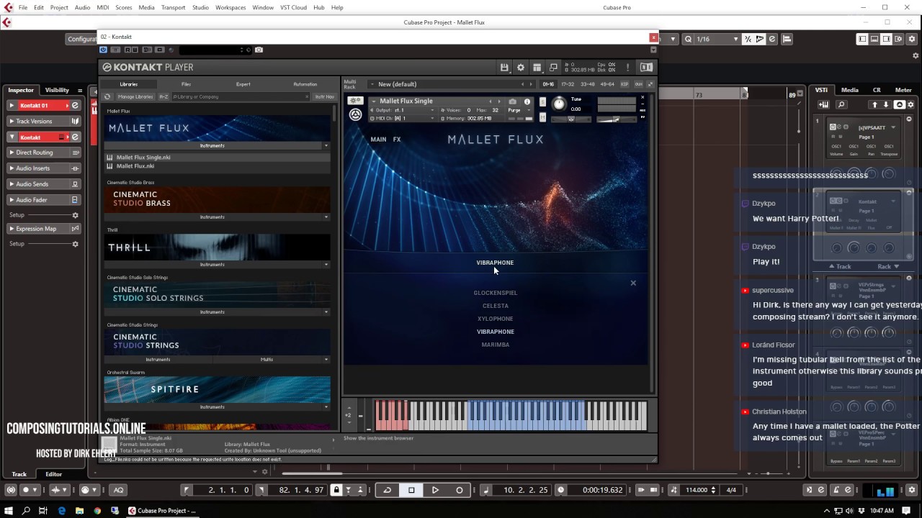
Task: Refresh the Kontakt library list
Action: 107,96
